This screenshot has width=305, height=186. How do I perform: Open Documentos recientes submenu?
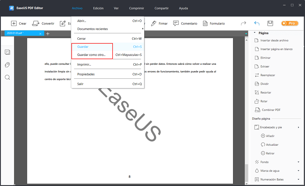pos(108,29)
